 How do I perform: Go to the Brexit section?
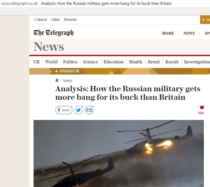coord(154,62)
